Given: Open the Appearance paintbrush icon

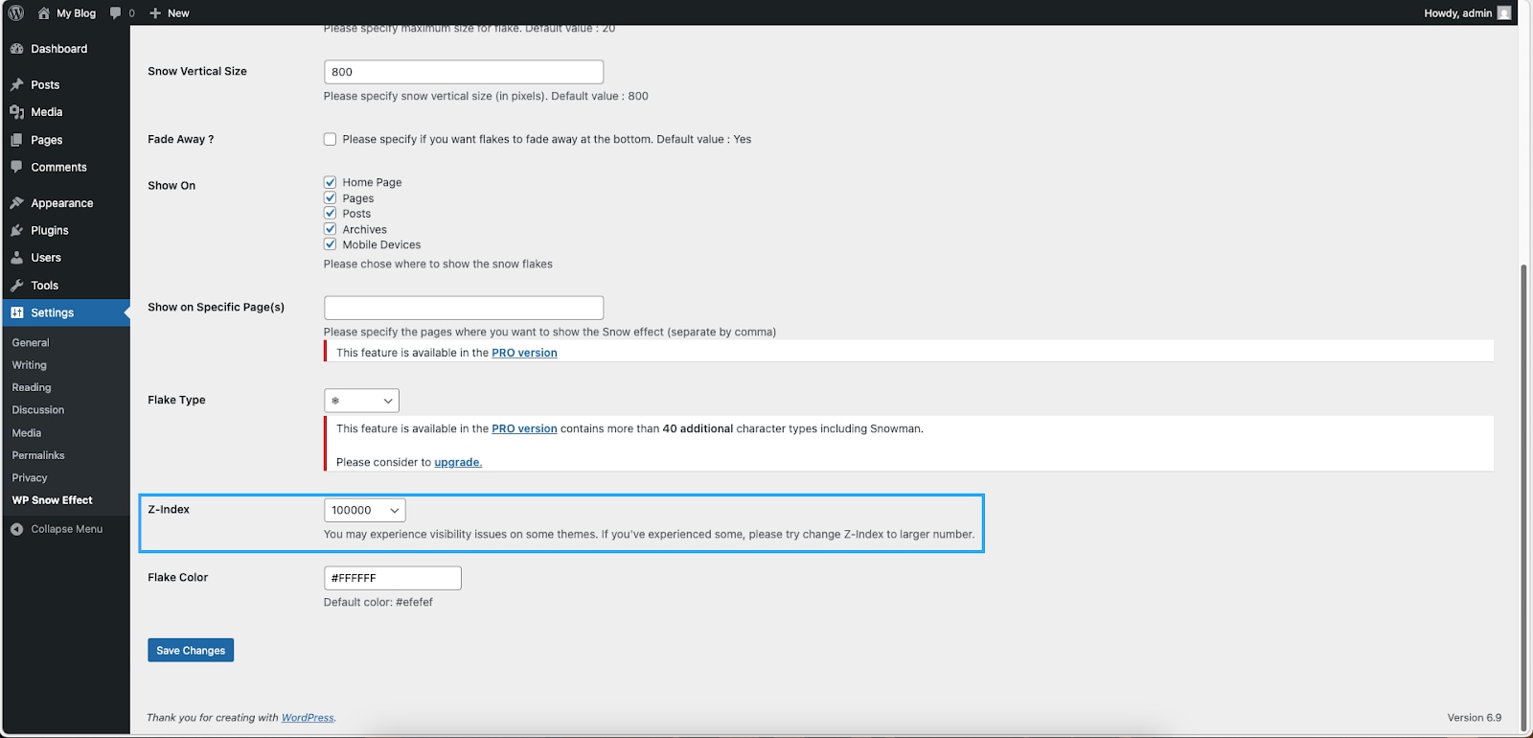Looking at the screenshot, I should 16,203.
